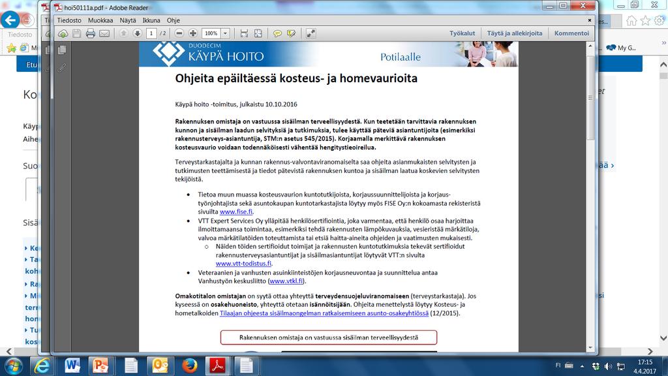The height and width of the screenshot is (376, 668).
Task: Select the fit width scrolling icon
Action: (244, 33)
